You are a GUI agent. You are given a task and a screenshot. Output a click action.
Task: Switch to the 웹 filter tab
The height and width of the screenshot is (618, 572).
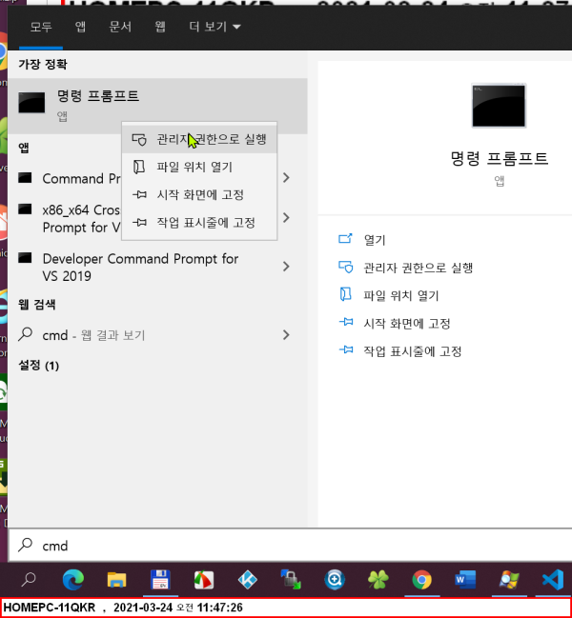tap(160, 27)
